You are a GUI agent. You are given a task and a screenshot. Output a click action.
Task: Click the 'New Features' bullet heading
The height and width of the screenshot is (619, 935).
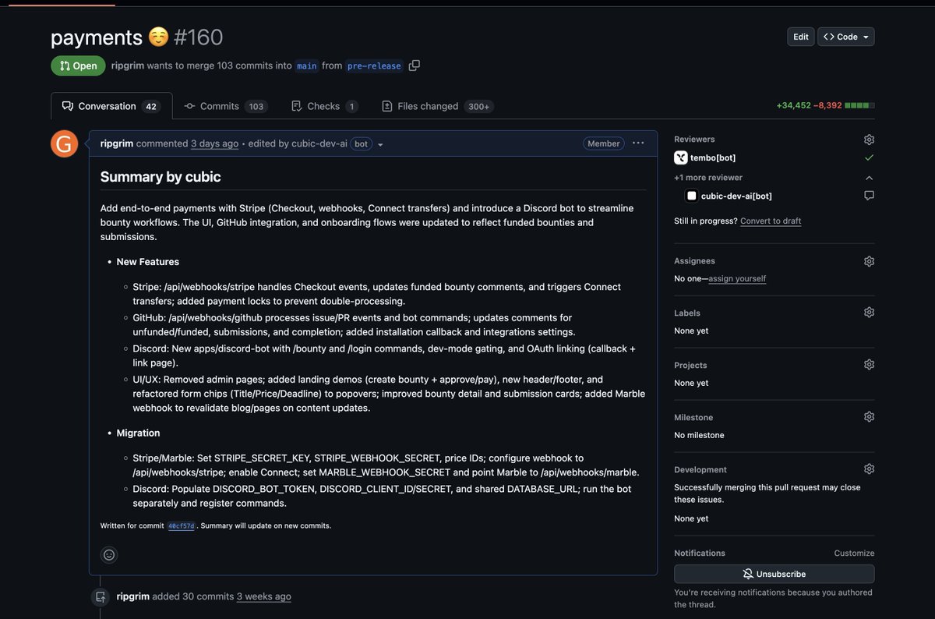point(148,262)
